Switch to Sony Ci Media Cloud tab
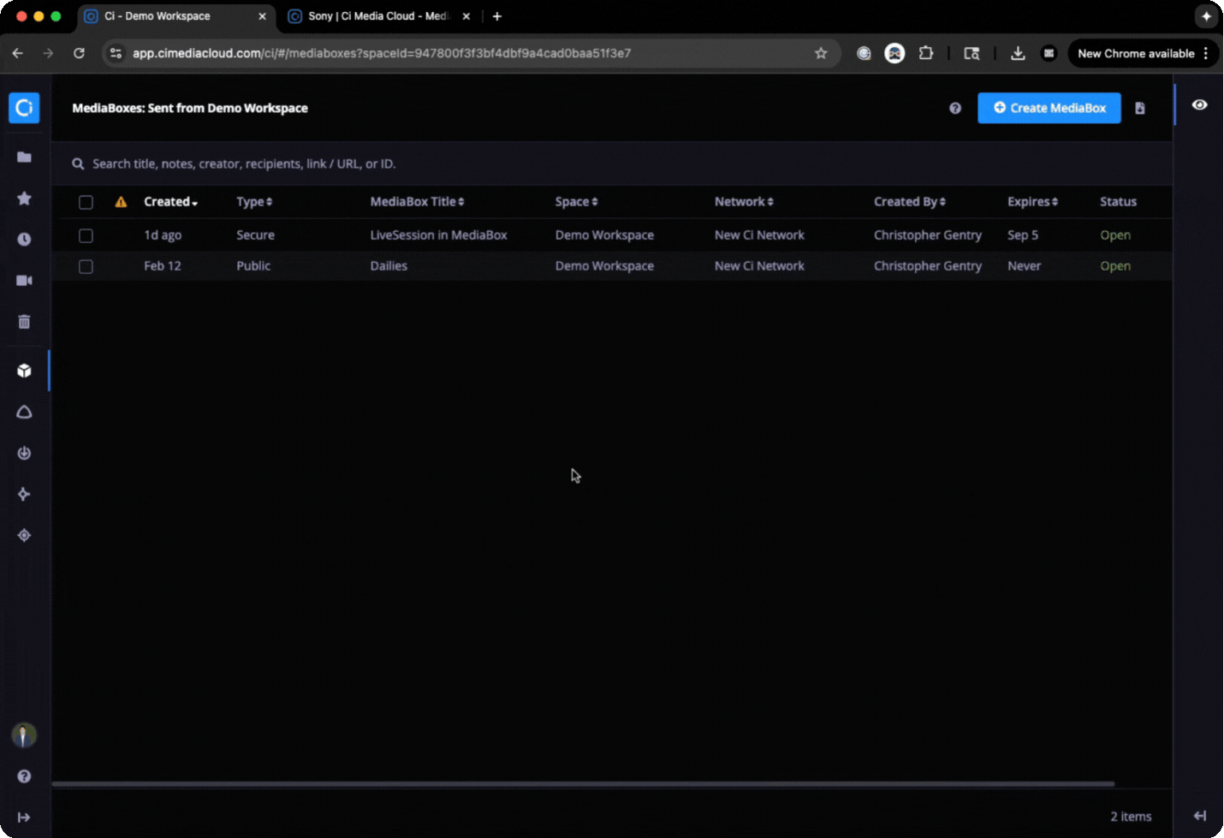 point(378,16)
